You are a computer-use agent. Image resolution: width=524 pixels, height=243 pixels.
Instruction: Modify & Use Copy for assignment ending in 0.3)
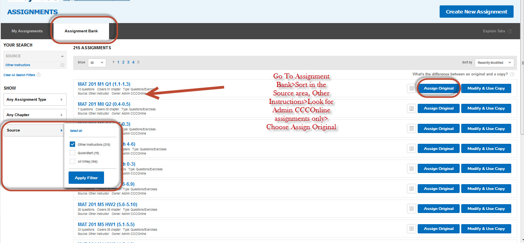pyautogui.click(x=486, y=128)
